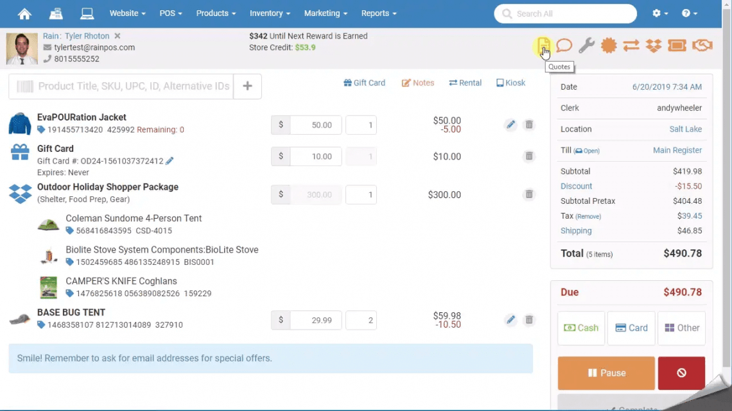Image resolution: width=732 pixels, height=411 pixels.
Task: Open the coupon ticket icon
Action: point(676,46)
